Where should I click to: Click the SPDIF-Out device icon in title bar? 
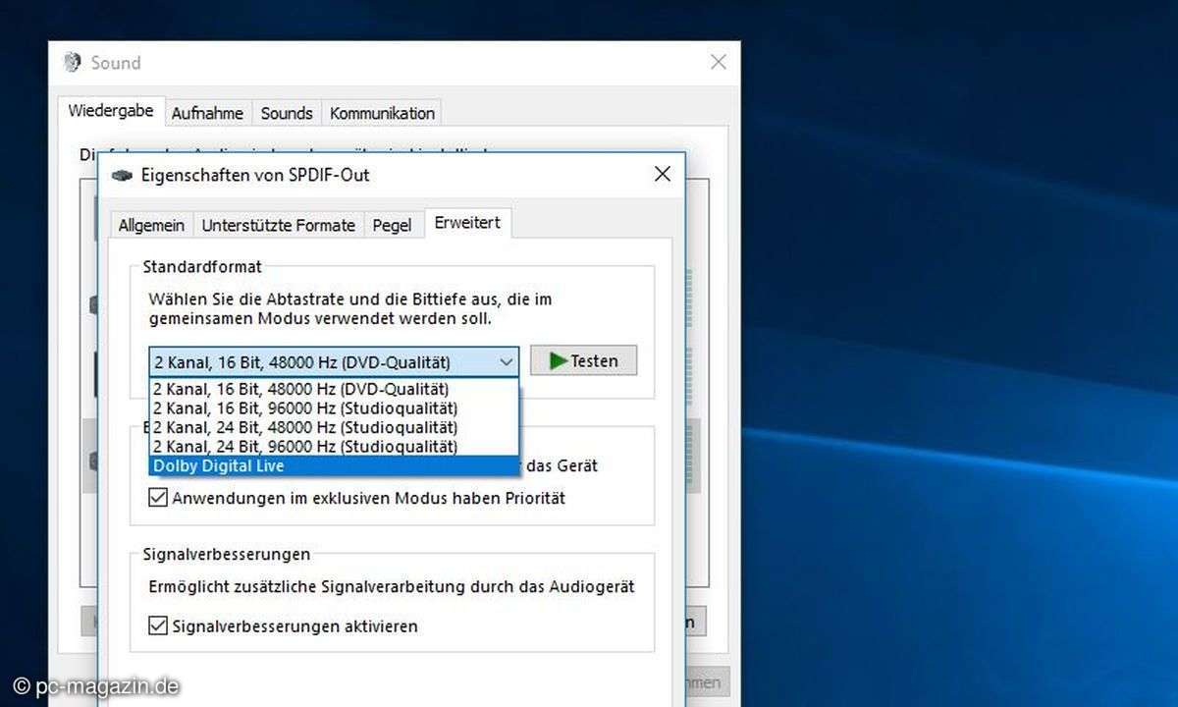point(122,176)
